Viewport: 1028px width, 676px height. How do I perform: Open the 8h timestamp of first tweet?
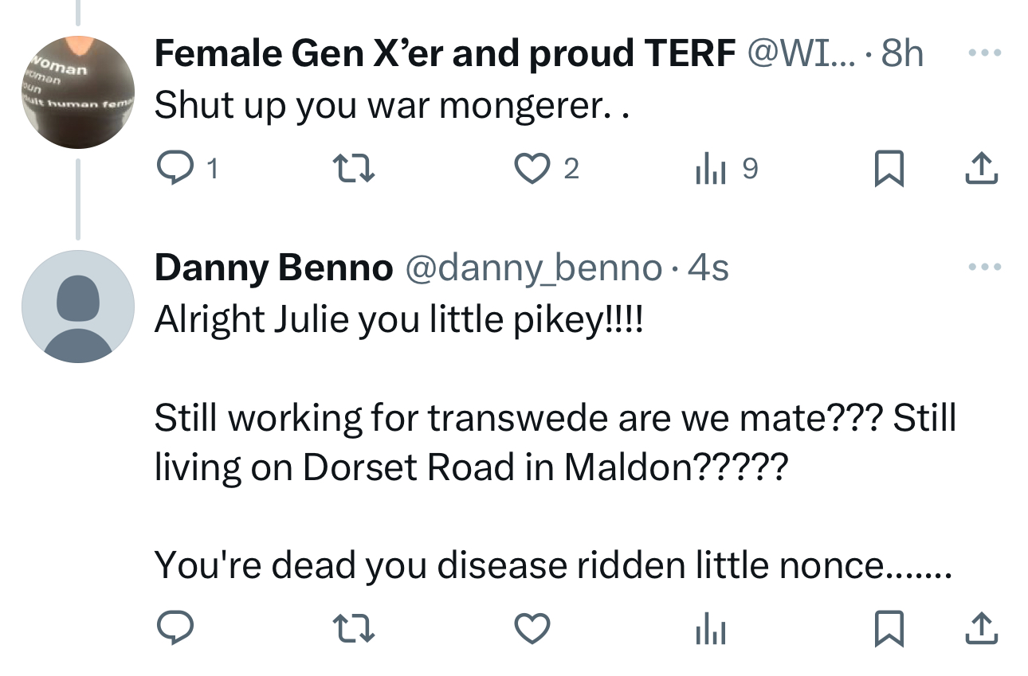pyautogui.click(x=903, y=54)
